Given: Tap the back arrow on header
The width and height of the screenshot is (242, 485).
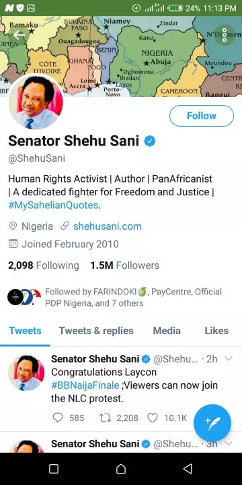Looking at the screenshot, I should point(19,35).
